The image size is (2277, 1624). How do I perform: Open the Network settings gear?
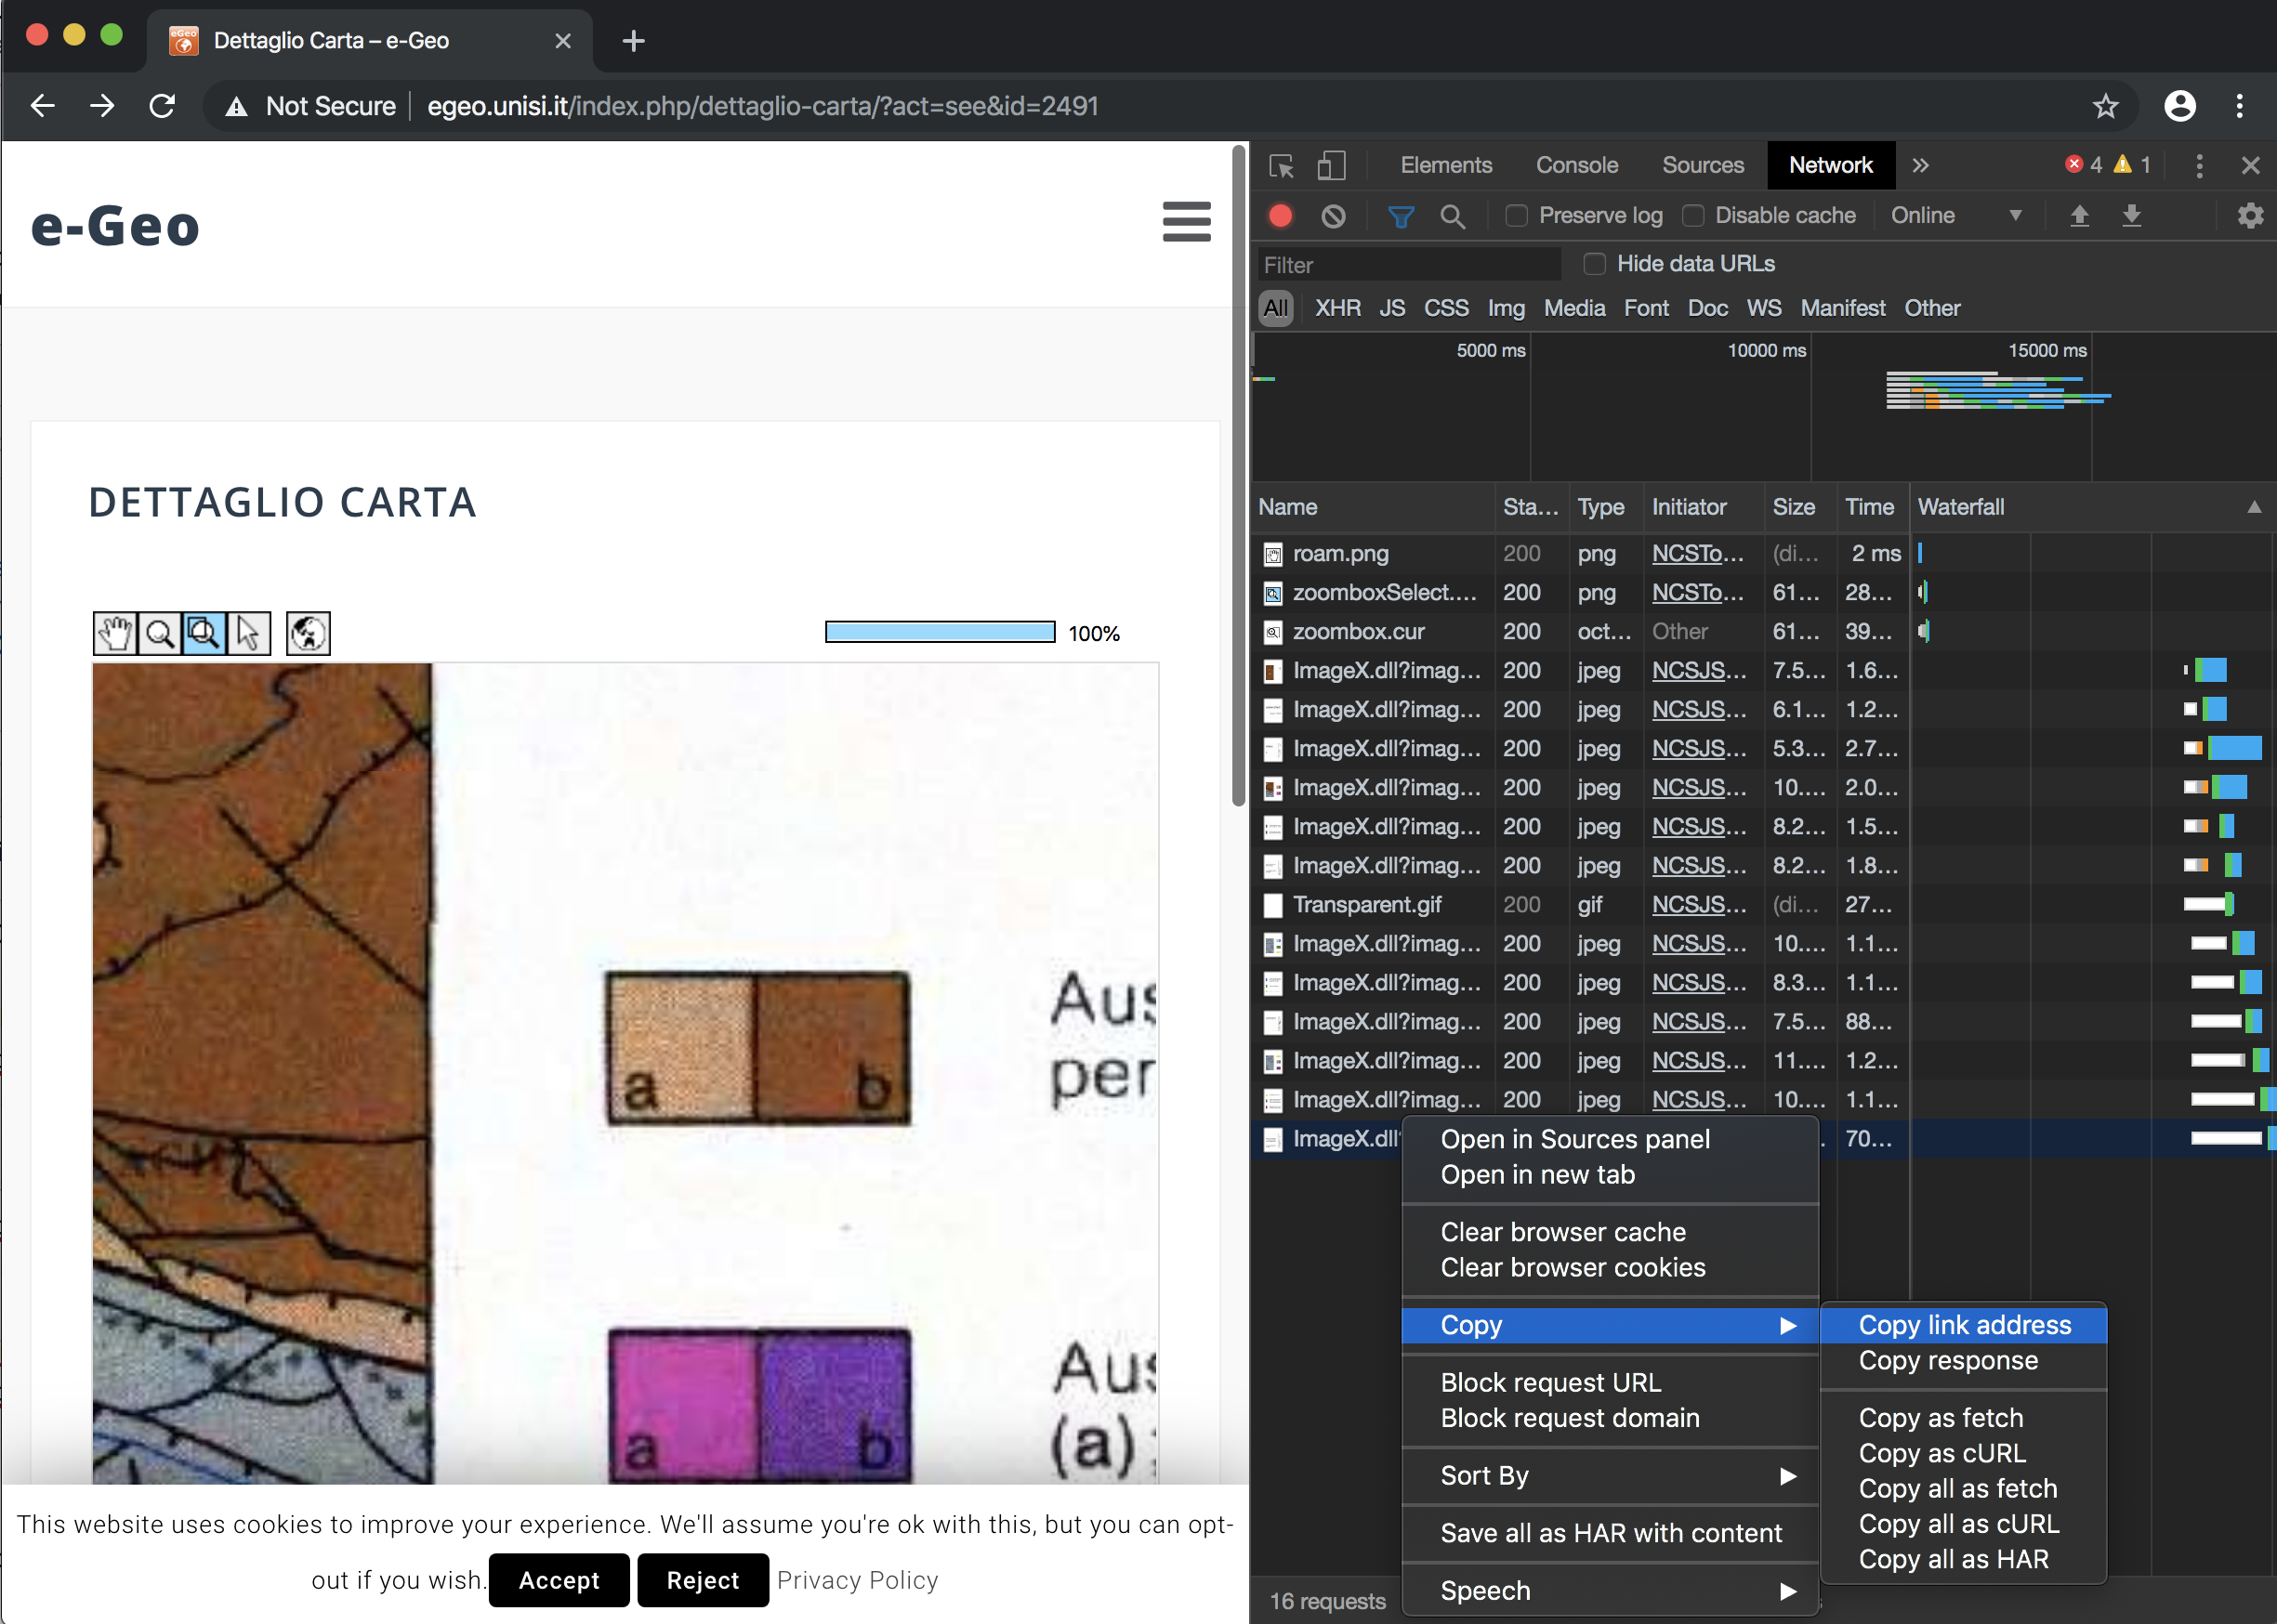pos(2250,215)
